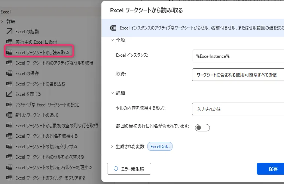Toggle 範囲の最初の行に列名が含まれています switch
This screenshot has height=184, width=284.
pyautogui.click(x=202, y=128)
